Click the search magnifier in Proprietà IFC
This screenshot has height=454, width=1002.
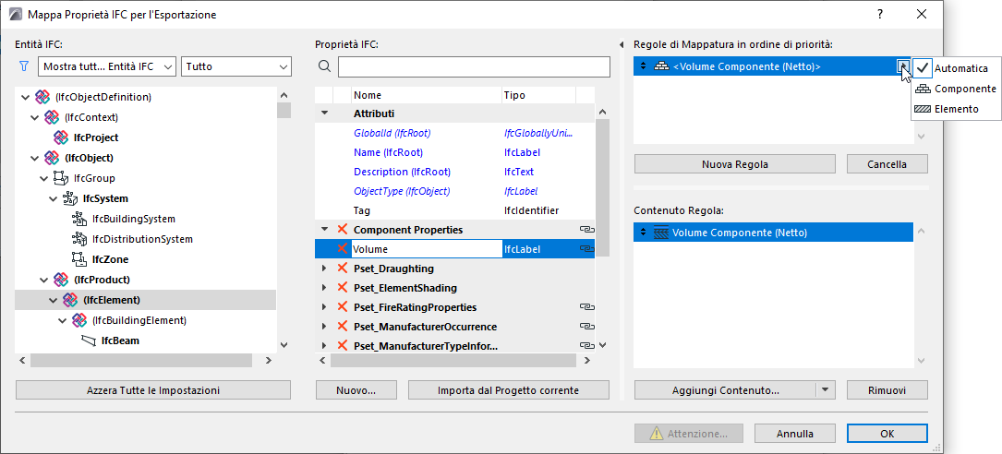[324, 66]
